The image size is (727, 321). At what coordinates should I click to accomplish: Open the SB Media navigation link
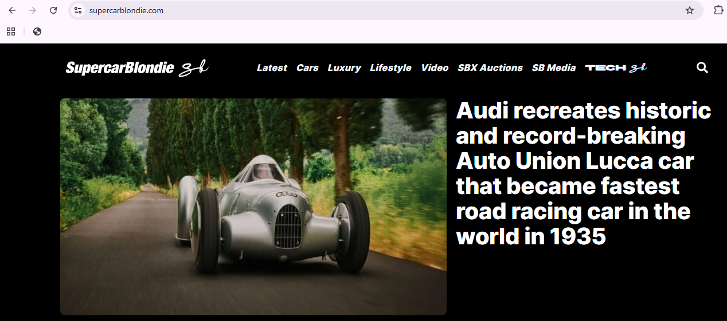coord(554,68)
